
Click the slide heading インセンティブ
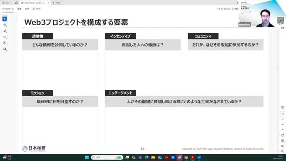(120, 36)
